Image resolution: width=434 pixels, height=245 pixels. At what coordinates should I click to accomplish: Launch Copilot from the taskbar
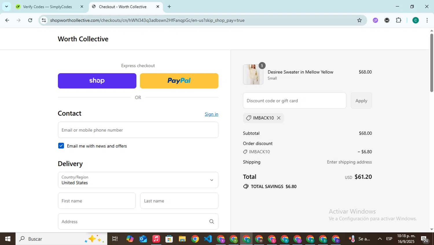click(x=130, y=239)
